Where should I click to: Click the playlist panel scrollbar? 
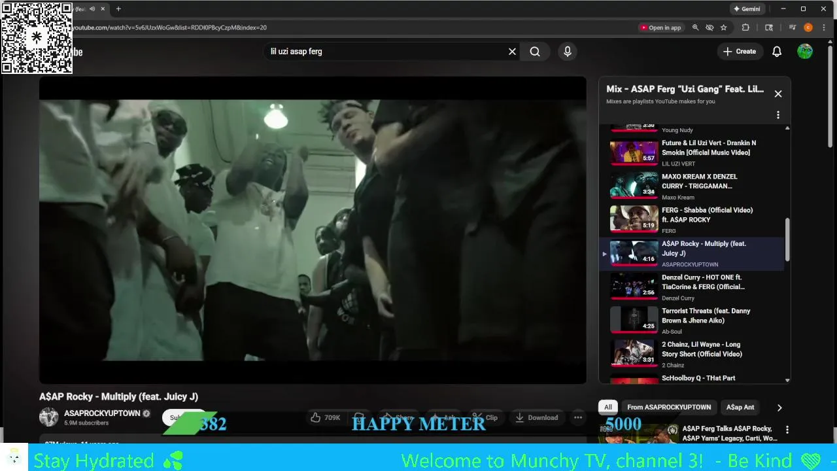787,240
